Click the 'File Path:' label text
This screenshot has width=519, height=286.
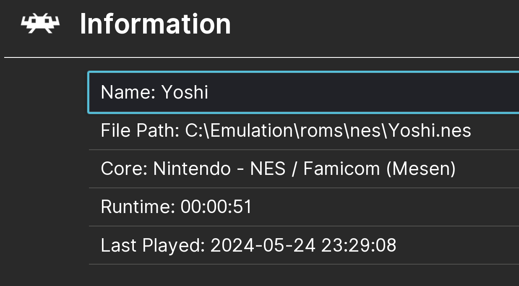(140, 131)
